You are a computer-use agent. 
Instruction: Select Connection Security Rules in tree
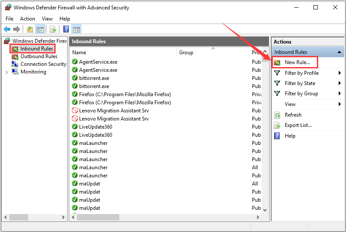[43, 64]
